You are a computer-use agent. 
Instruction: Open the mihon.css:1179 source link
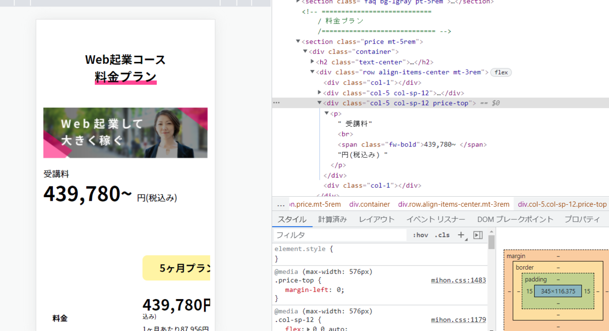(x=458, y=320)
